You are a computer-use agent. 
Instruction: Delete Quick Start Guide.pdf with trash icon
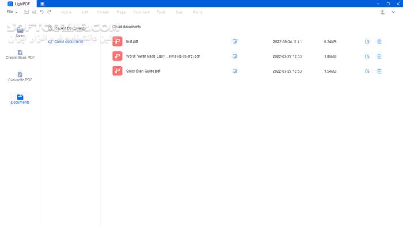point(379,71)
